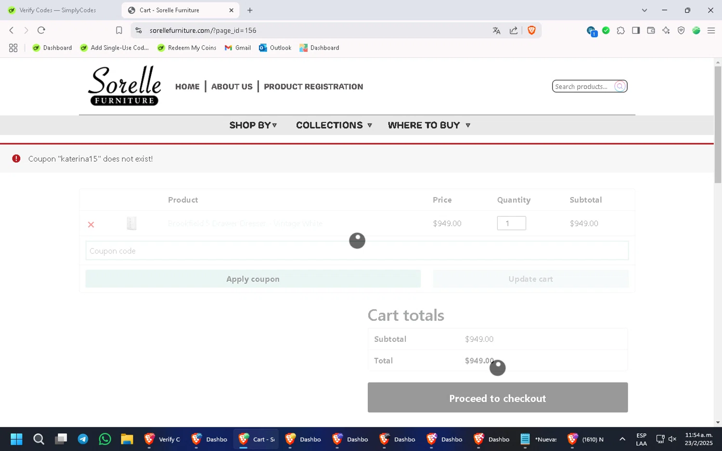Expand the WHERE TO BUY menu
The height and width of the screenshot is (451, 722).
[429, 125]
